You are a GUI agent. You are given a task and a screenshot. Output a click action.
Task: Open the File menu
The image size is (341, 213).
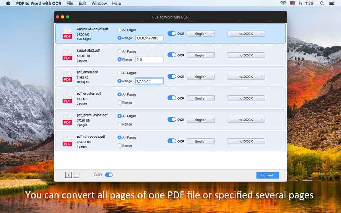tap(70, 3)
